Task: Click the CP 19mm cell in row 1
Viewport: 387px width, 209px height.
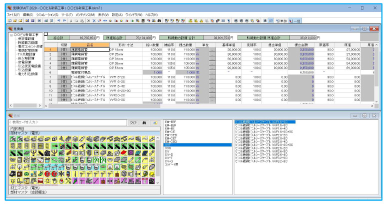Action: [126, 49]
